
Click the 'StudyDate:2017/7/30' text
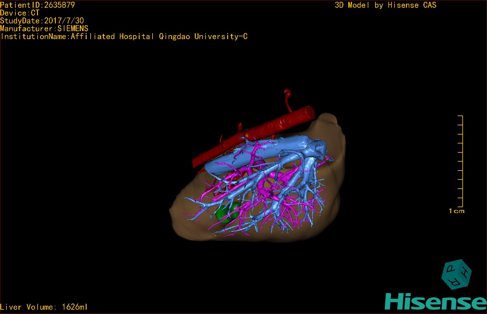[x=42, y=21]
